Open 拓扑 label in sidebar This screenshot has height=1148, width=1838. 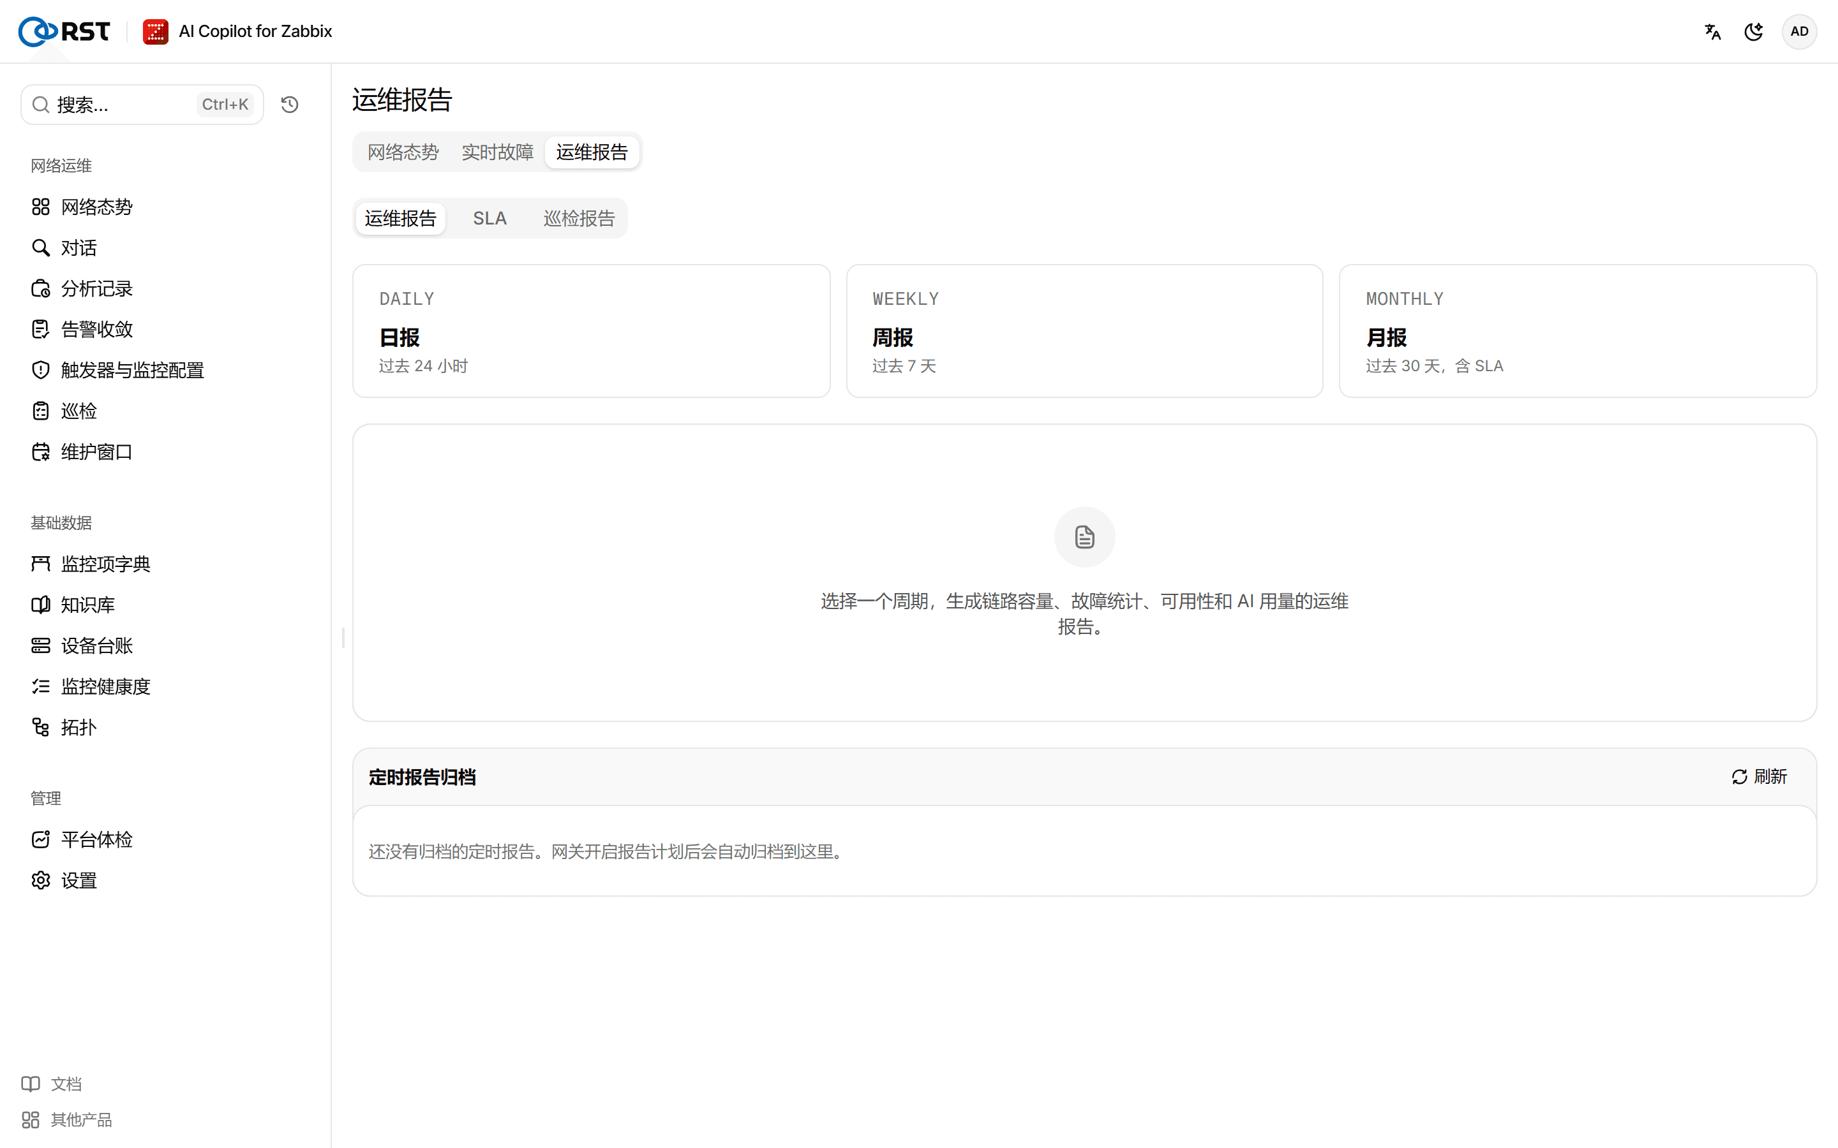(79, 727)
